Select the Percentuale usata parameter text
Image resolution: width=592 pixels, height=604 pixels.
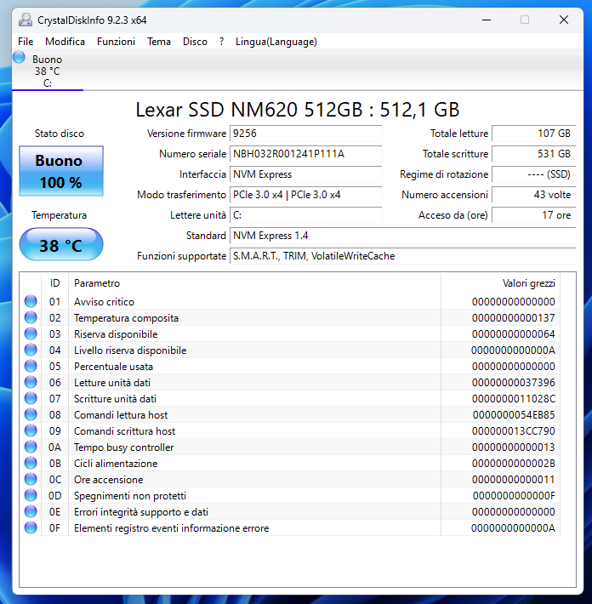(113, 367)
